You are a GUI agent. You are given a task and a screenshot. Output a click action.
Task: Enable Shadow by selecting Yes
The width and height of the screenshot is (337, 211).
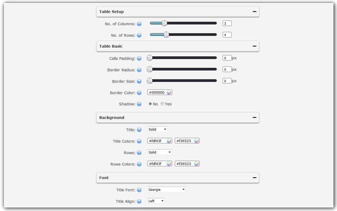162,104
